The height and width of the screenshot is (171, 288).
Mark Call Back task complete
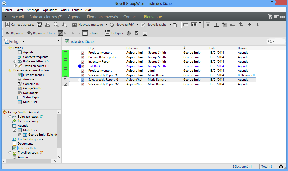[65, 66]
